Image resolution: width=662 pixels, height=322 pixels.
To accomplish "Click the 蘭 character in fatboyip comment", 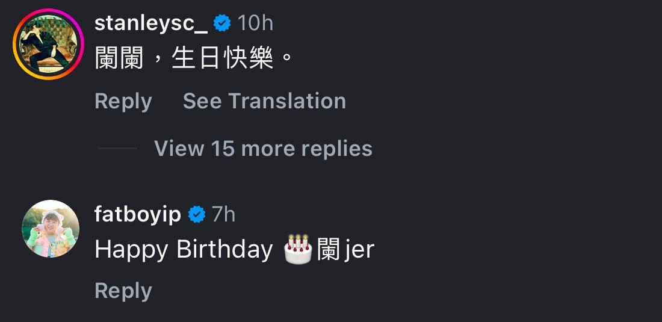I will tap(329, 249).
